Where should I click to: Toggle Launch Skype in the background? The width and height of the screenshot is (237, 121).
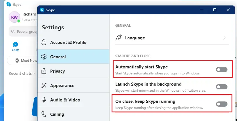pos(222,87)
